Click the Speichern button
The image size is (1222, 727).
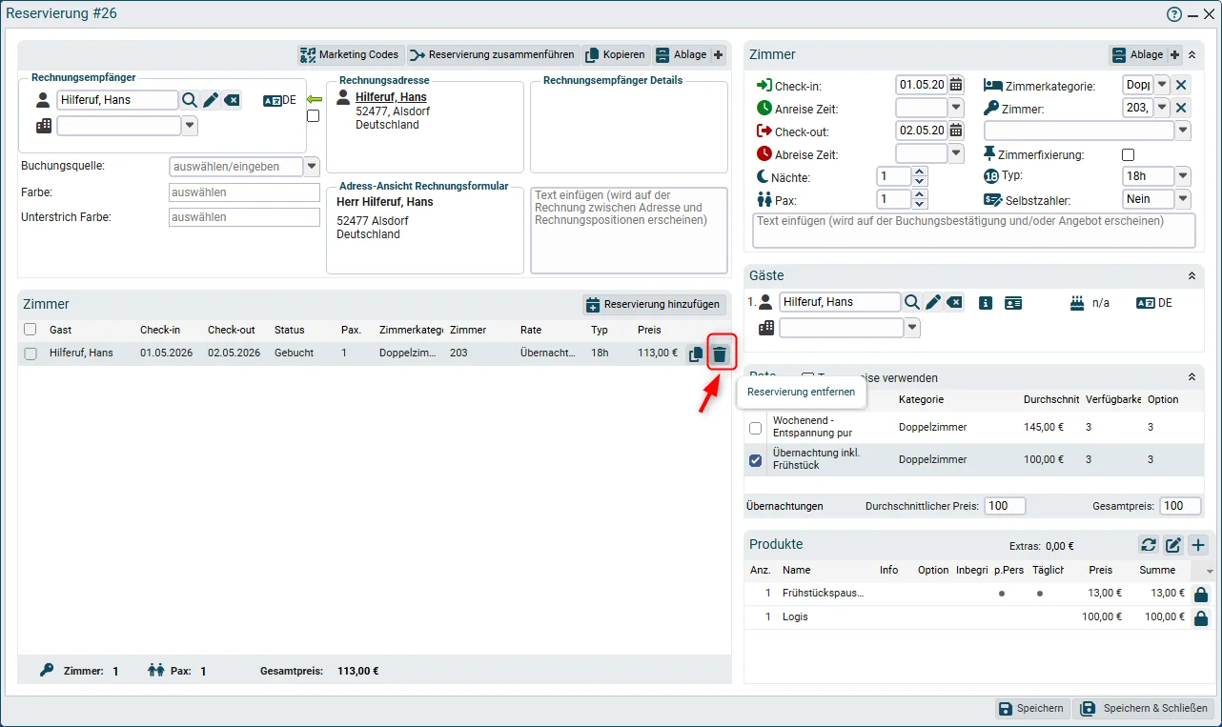1030,708
